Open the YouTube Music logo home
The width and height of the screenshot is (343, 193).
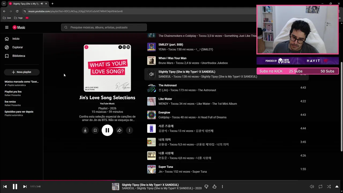pyautogui.click(x=19, y=27)
